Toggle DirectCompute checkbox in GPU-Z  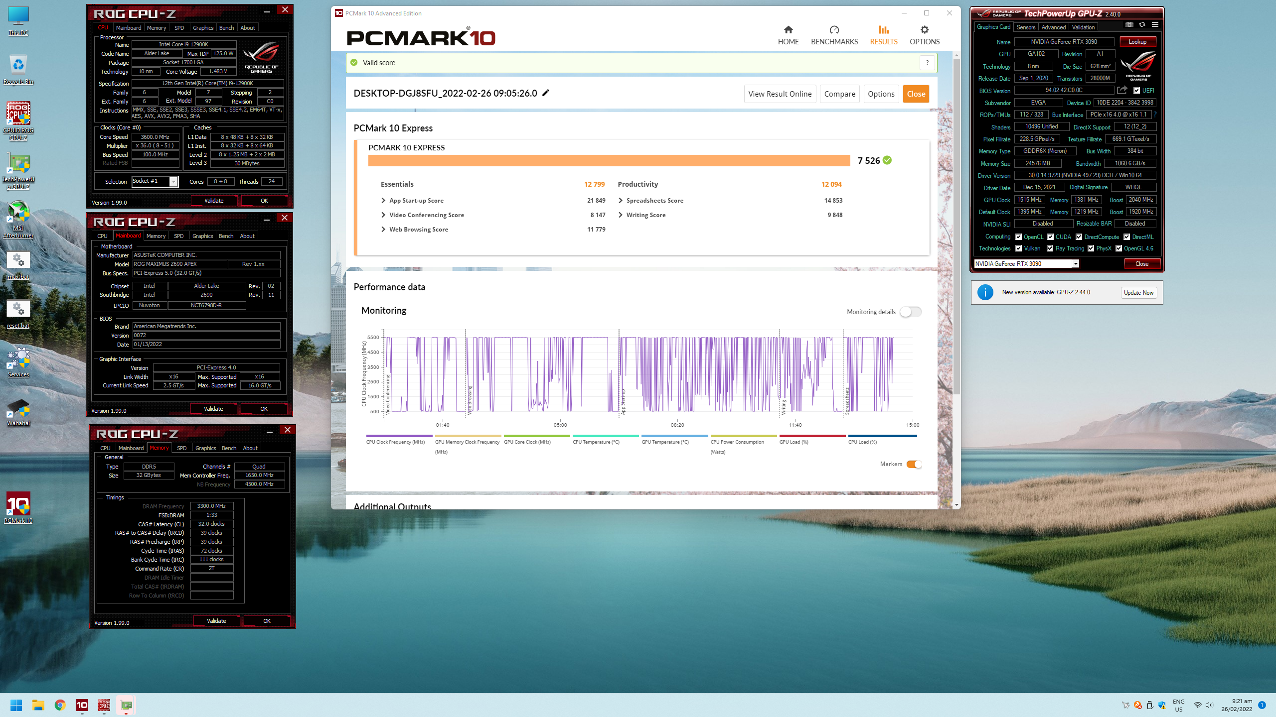click(1079, 237)
